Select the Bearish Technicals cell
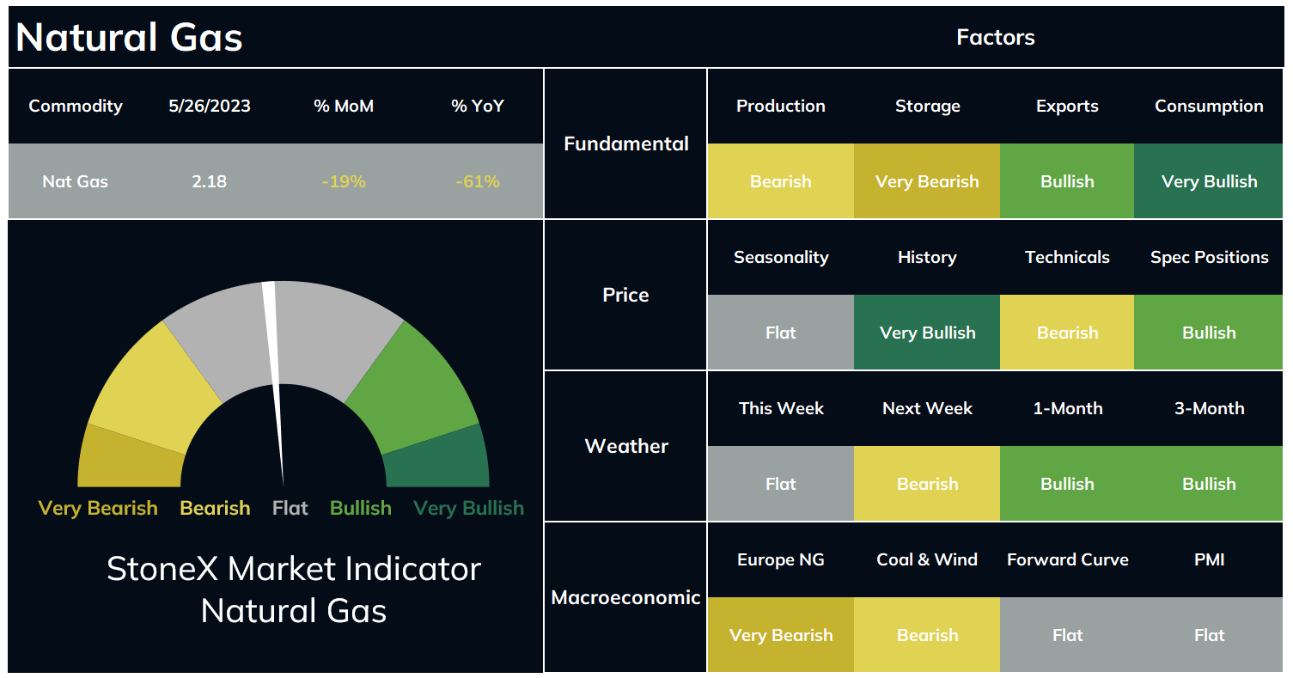The width and height of the screenshot is (1293, 678). click(1067, 333)
